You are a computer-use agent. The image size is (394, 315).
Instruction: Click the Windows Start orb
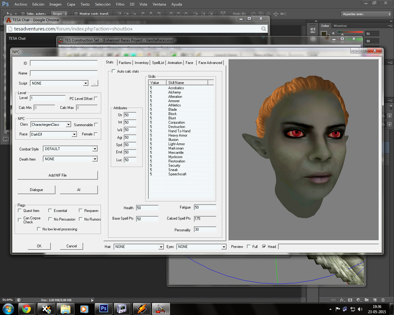click(8, 309)
